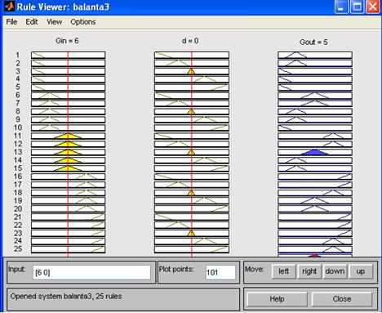Viewport: 382px width, 313px height.
Task: Move the view left
Action: (x=283, y=271)
